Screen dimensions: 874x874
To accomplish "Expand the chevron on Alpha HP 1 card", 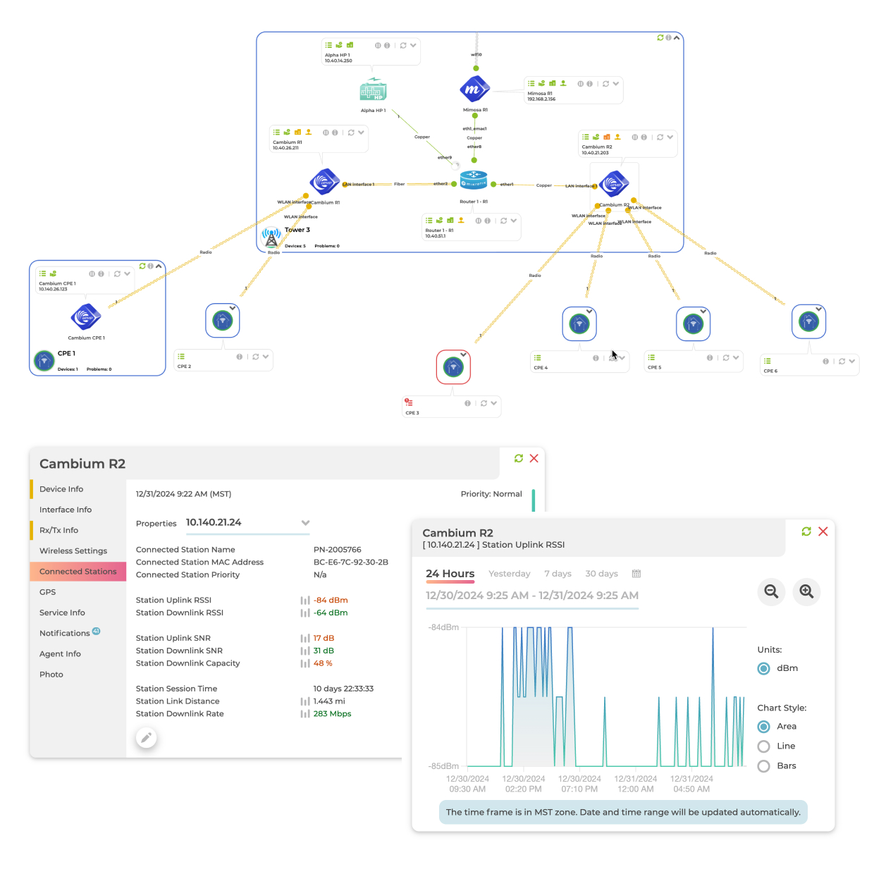I will coord(413,45).
